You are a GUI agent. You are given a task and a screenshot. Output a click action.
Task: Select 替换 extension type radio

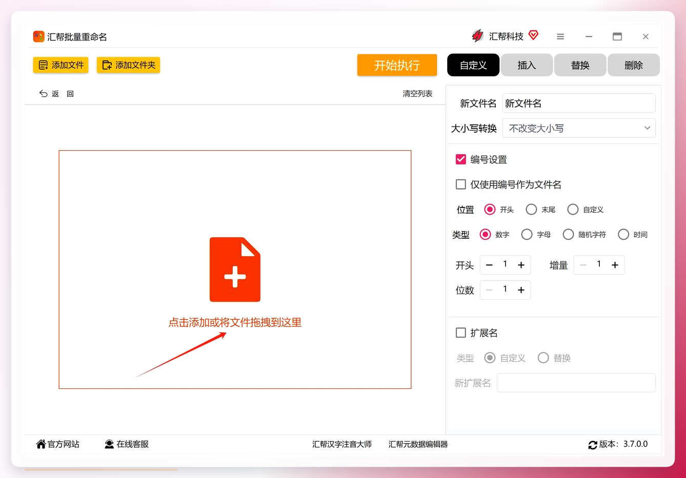click(x=543, y=358)
